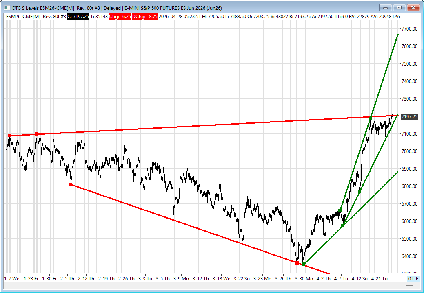Image resolution: width=424 pixels, height=293 pixels.
Task: Click the ESM26-CME[M] symbol label in header
Action: [22, 16]
